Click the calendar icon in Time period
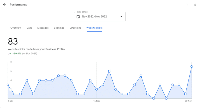Viewport: 199px width, 108px height. coord(78,17)
